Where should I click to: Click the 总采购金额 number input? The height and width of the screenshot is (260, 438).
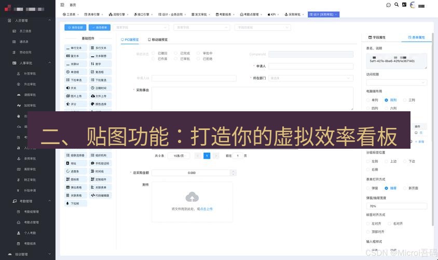191,173
